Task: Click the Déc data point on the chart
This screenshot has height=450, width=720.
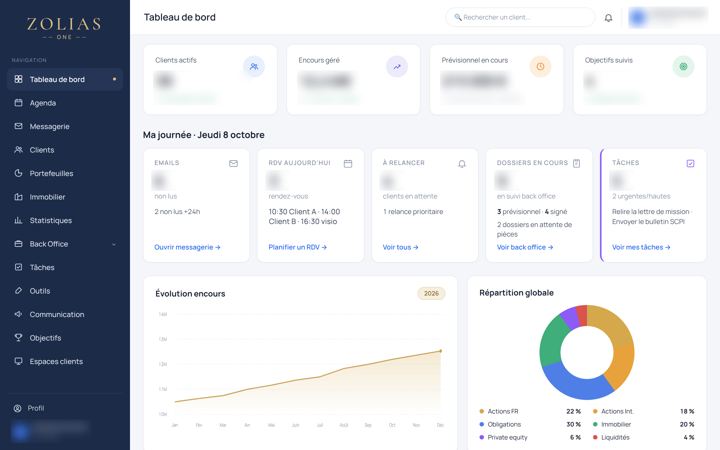Action: pos(441,351)
